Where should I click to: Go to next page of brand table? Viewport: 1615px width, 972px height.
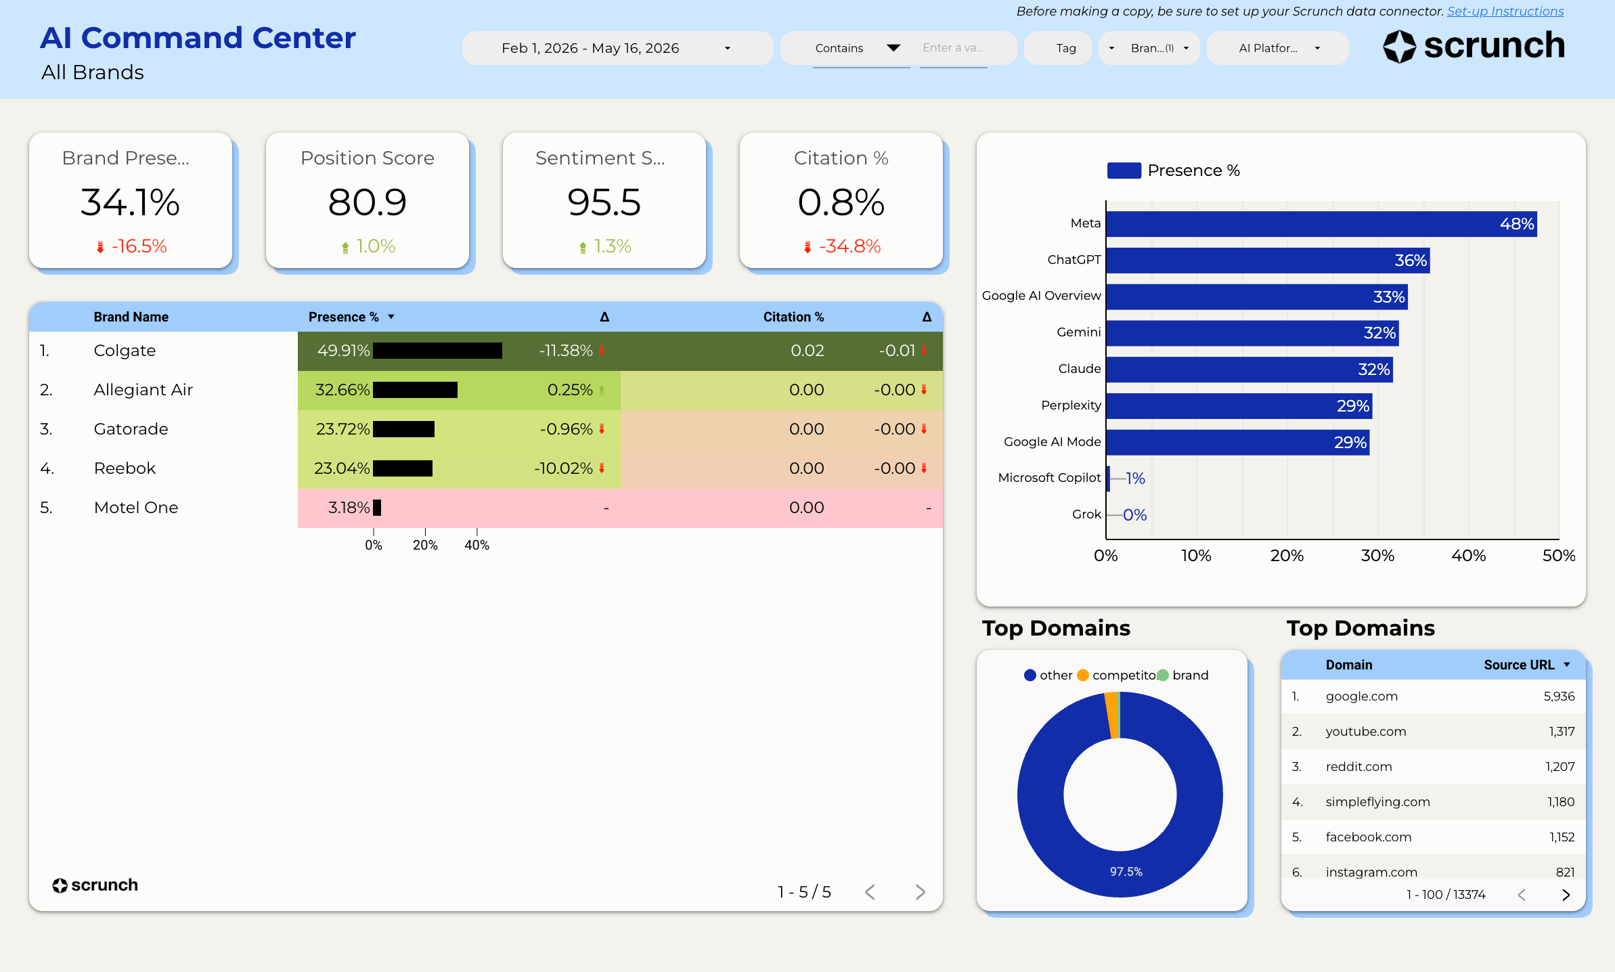pos(920,892)
